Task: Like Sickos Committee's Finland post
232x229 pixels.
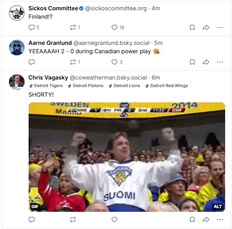Action: 114,27
